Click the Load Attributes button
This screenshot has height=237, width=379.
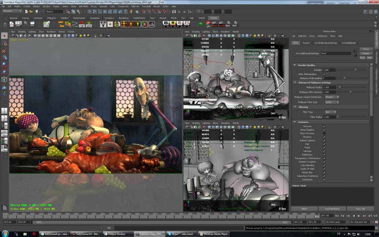point(332,209)
